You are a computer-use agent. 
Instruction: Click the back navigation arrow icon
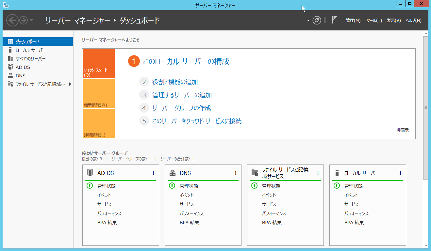pos(12,20)
